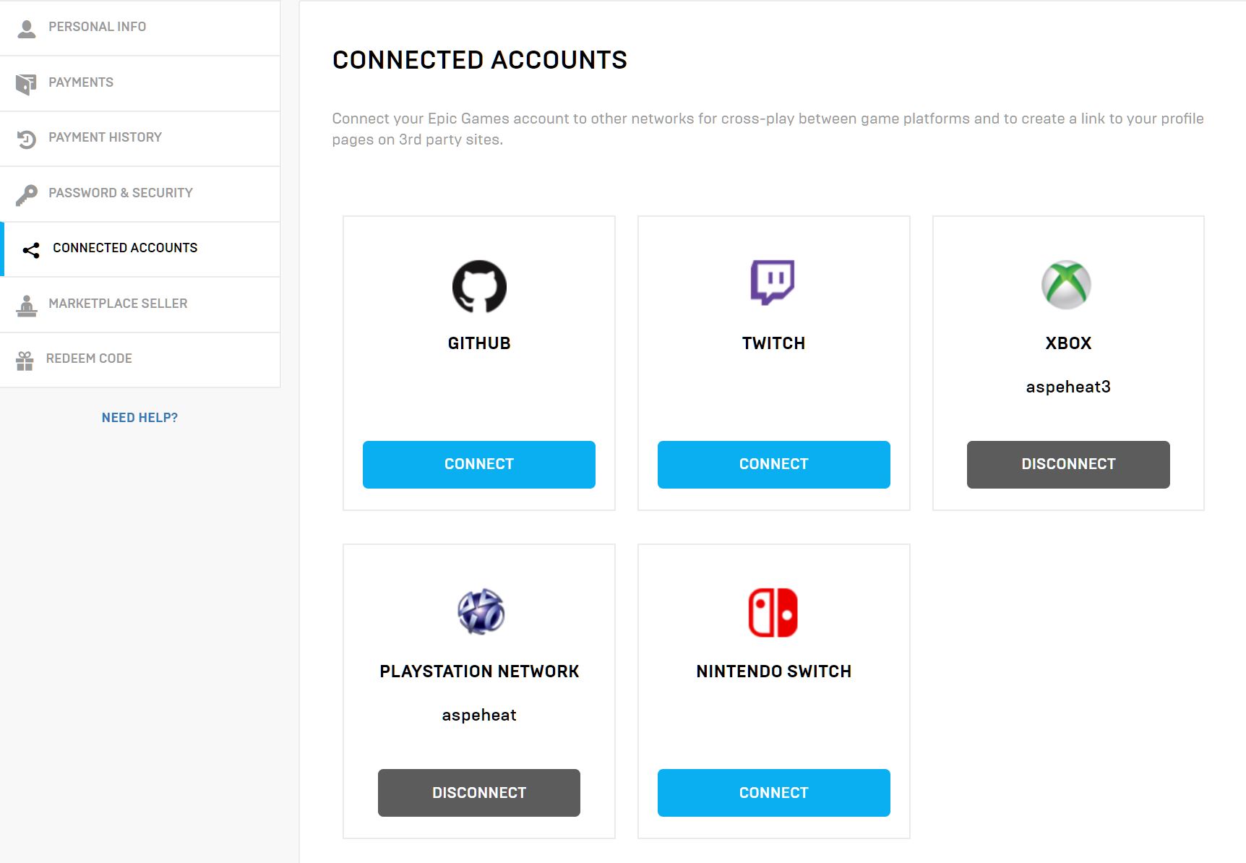This screenshot has height=863, width=1246.
Task: Click the cross-play description paragraph
Action: click(768, 129)
